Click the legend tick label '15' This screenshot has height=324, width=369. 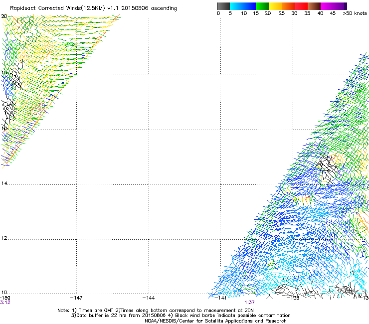tap(256, 13)
